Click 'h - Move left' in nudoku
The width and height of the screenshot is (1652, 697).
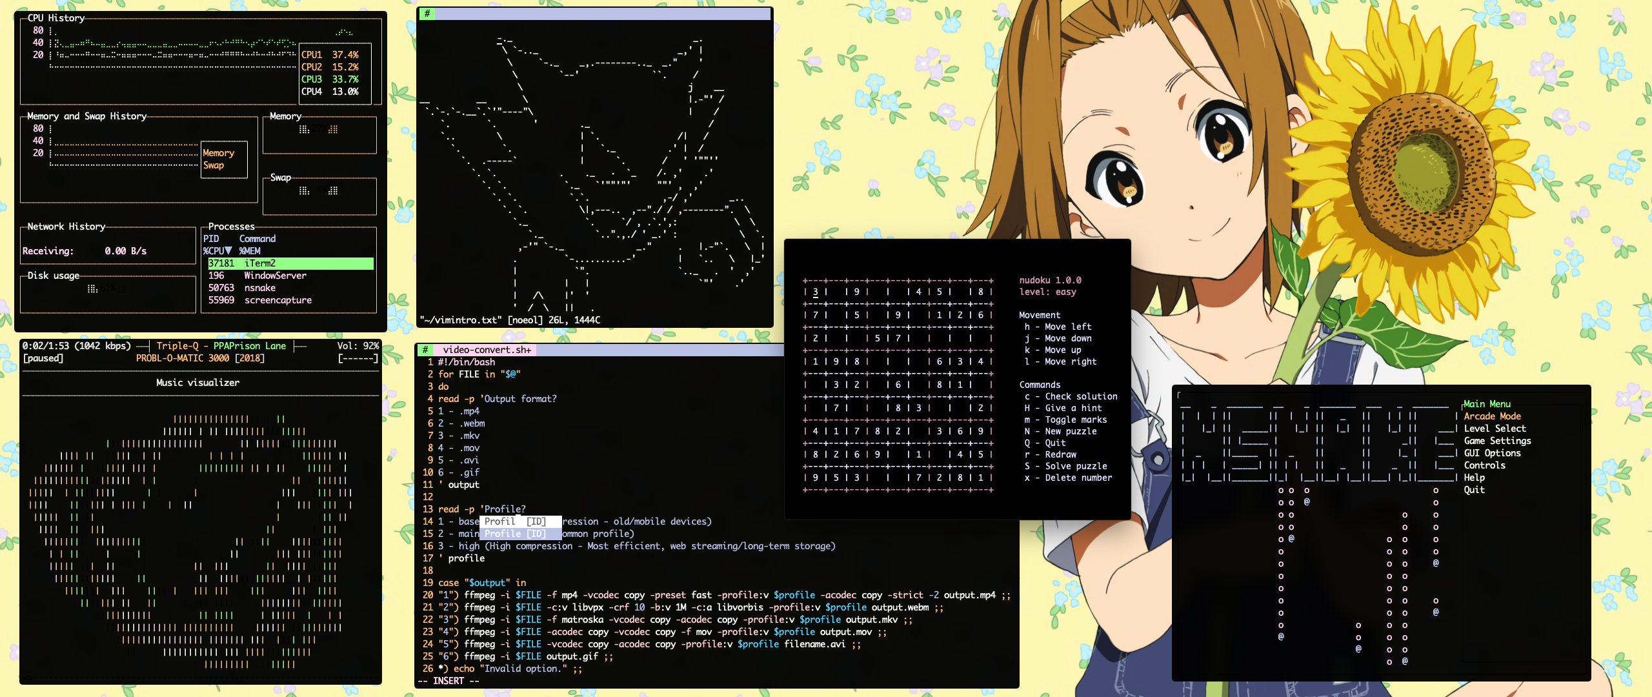coord(1058,327)
